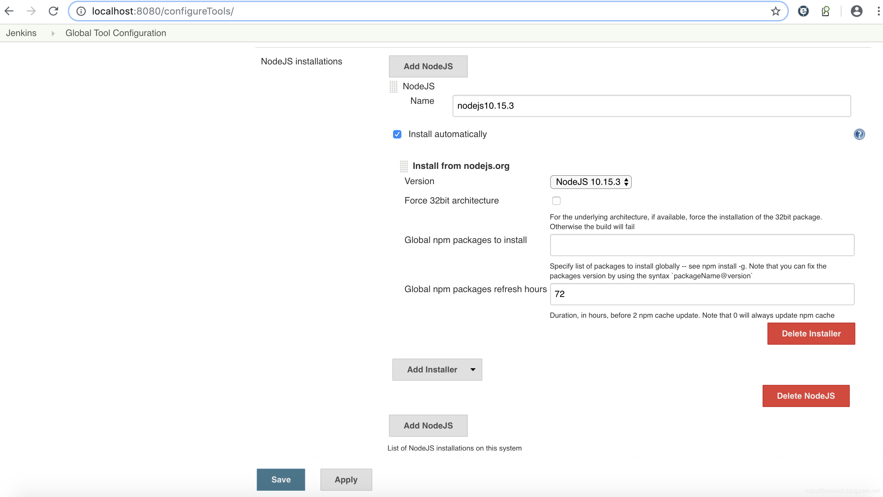Focus the NodeJS Name field

coord(652,106)
